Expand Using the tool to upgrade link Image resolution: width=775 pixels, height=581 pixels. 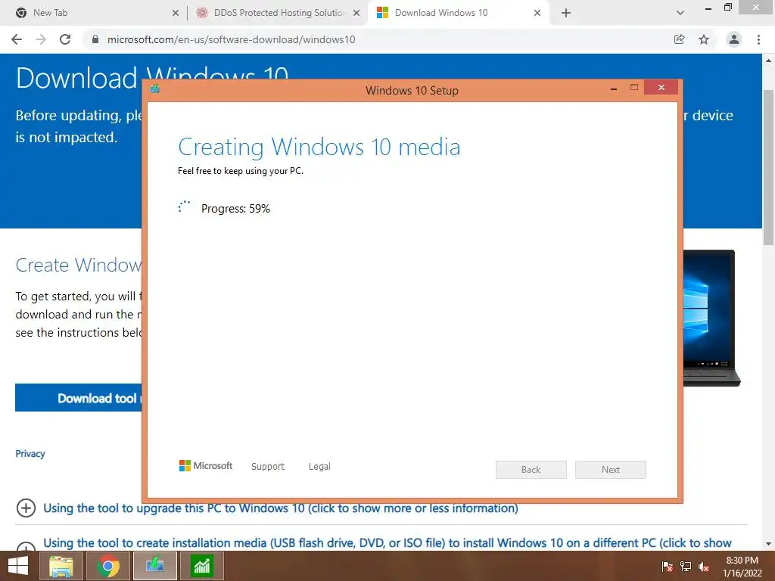point(281,508)
